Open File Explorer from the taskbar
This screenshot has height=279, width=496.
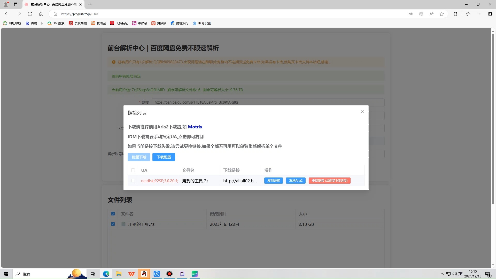(x=119, y=274)
